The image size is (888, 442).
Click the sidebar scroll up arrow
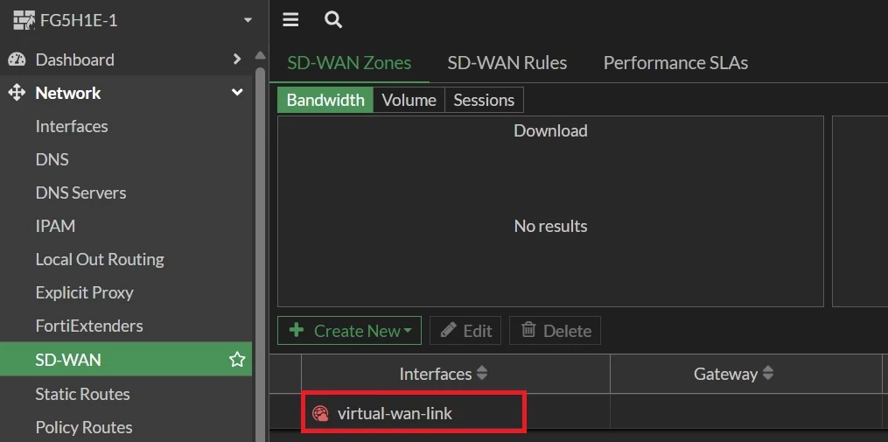tap(260, 55)
